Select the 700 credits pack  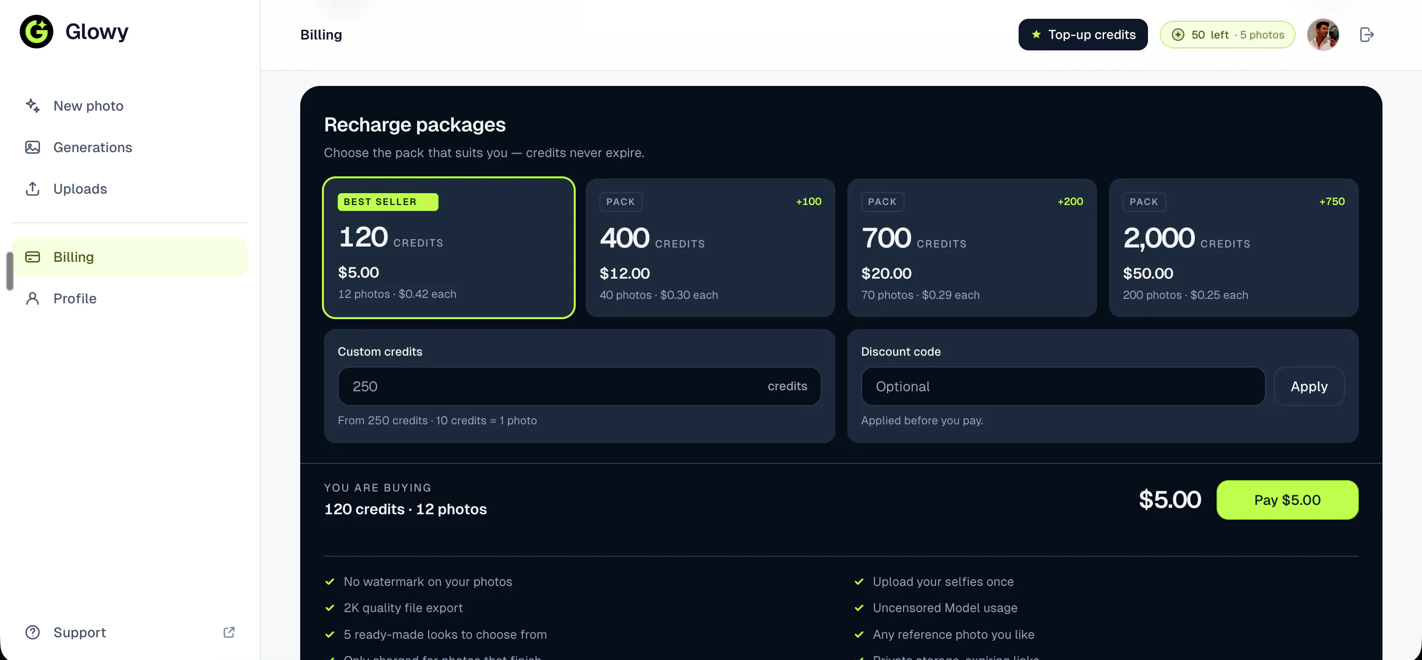(972, 247)
